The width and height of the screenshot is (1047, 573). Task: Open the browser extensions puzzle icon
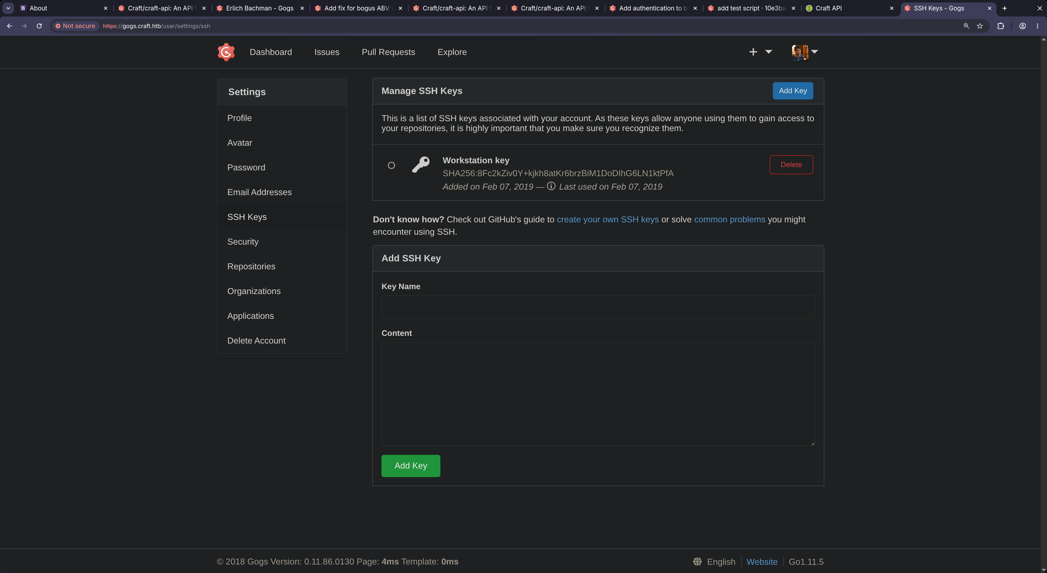(1000, 26)
